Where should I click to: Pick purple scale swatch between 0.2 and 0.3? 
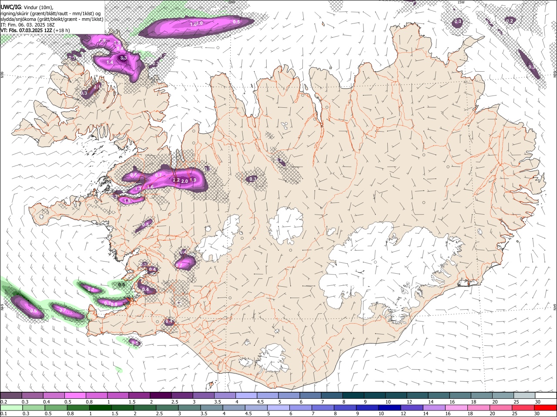coord(11,396)
